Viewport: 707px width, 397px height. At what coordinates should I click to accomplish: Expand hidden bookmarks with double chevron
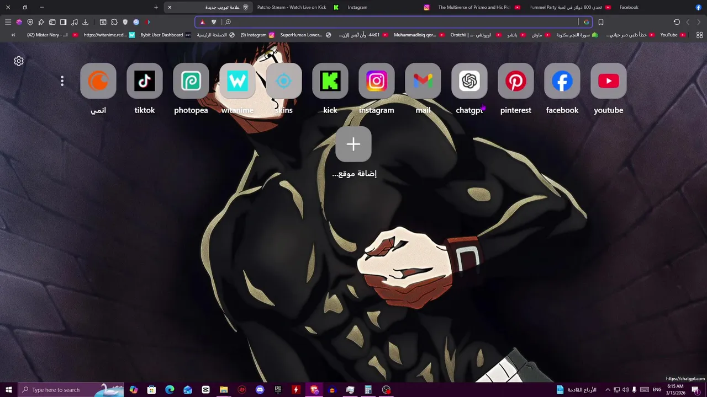13,35
